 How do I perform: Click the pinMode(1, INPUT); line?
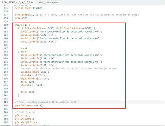[x=33, y=85]
